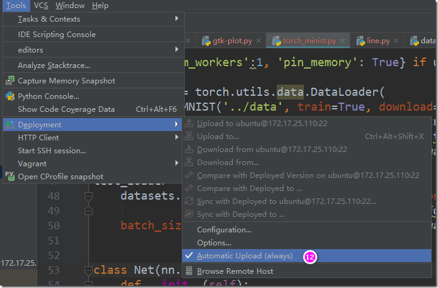This screenshot has width=438, height=288.
Task: Switch to gtk-plot.py tab
Action: click(232, 41)
